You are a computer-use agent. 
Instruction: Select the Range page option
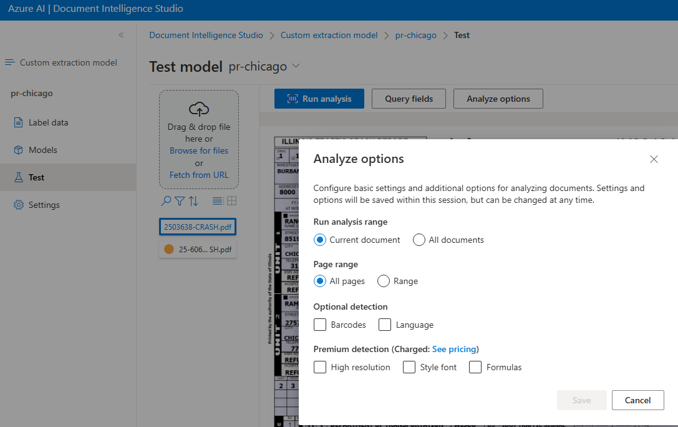(x=384, y=281)
